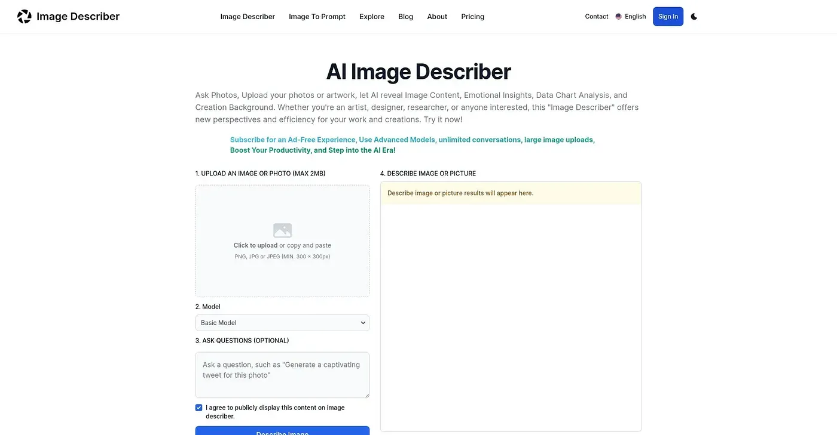The image size is (837, 435).
Task: Click the Image Describer aperture logo icon
Action: pos(25,17)
